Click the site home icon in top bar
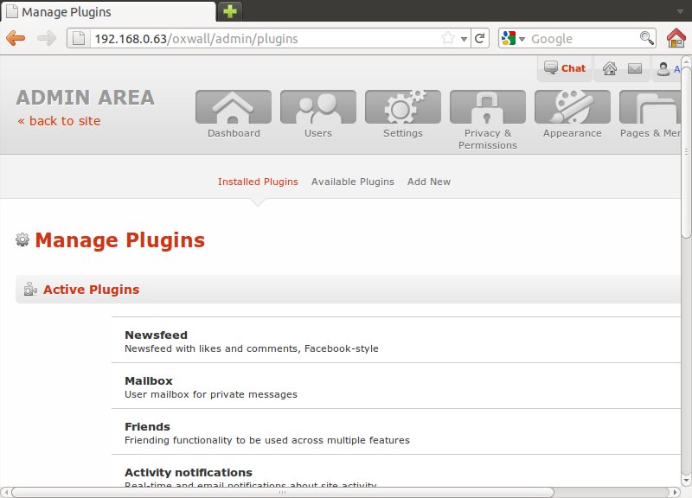The width and height of the screenshot is (692, 498). coord(610,69)
